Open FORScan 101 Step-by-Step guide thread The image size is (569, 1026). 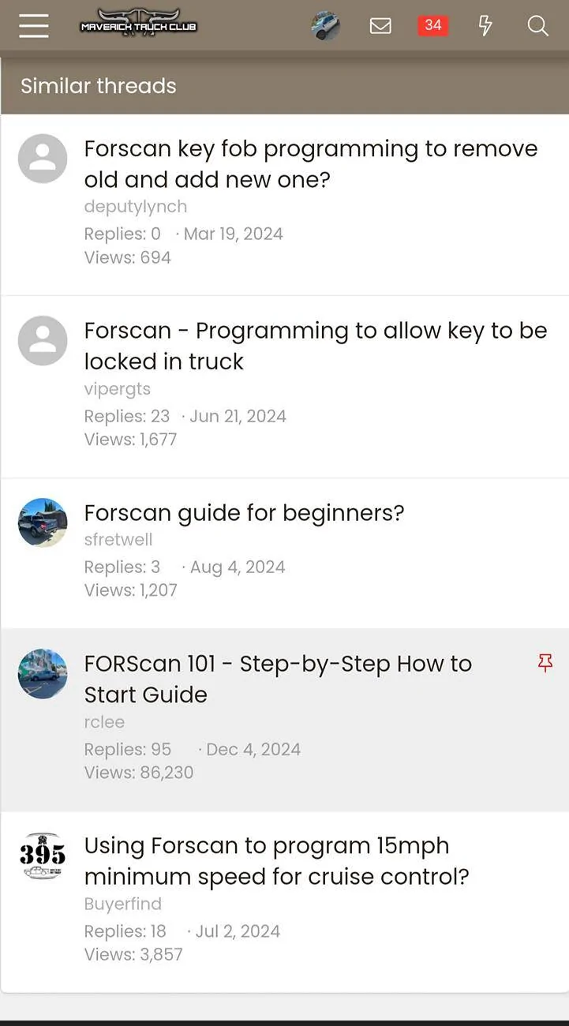point(278,679)
